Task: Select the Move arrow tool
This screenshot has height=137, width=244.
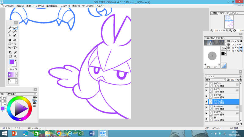Action: [x=10, y=48]
